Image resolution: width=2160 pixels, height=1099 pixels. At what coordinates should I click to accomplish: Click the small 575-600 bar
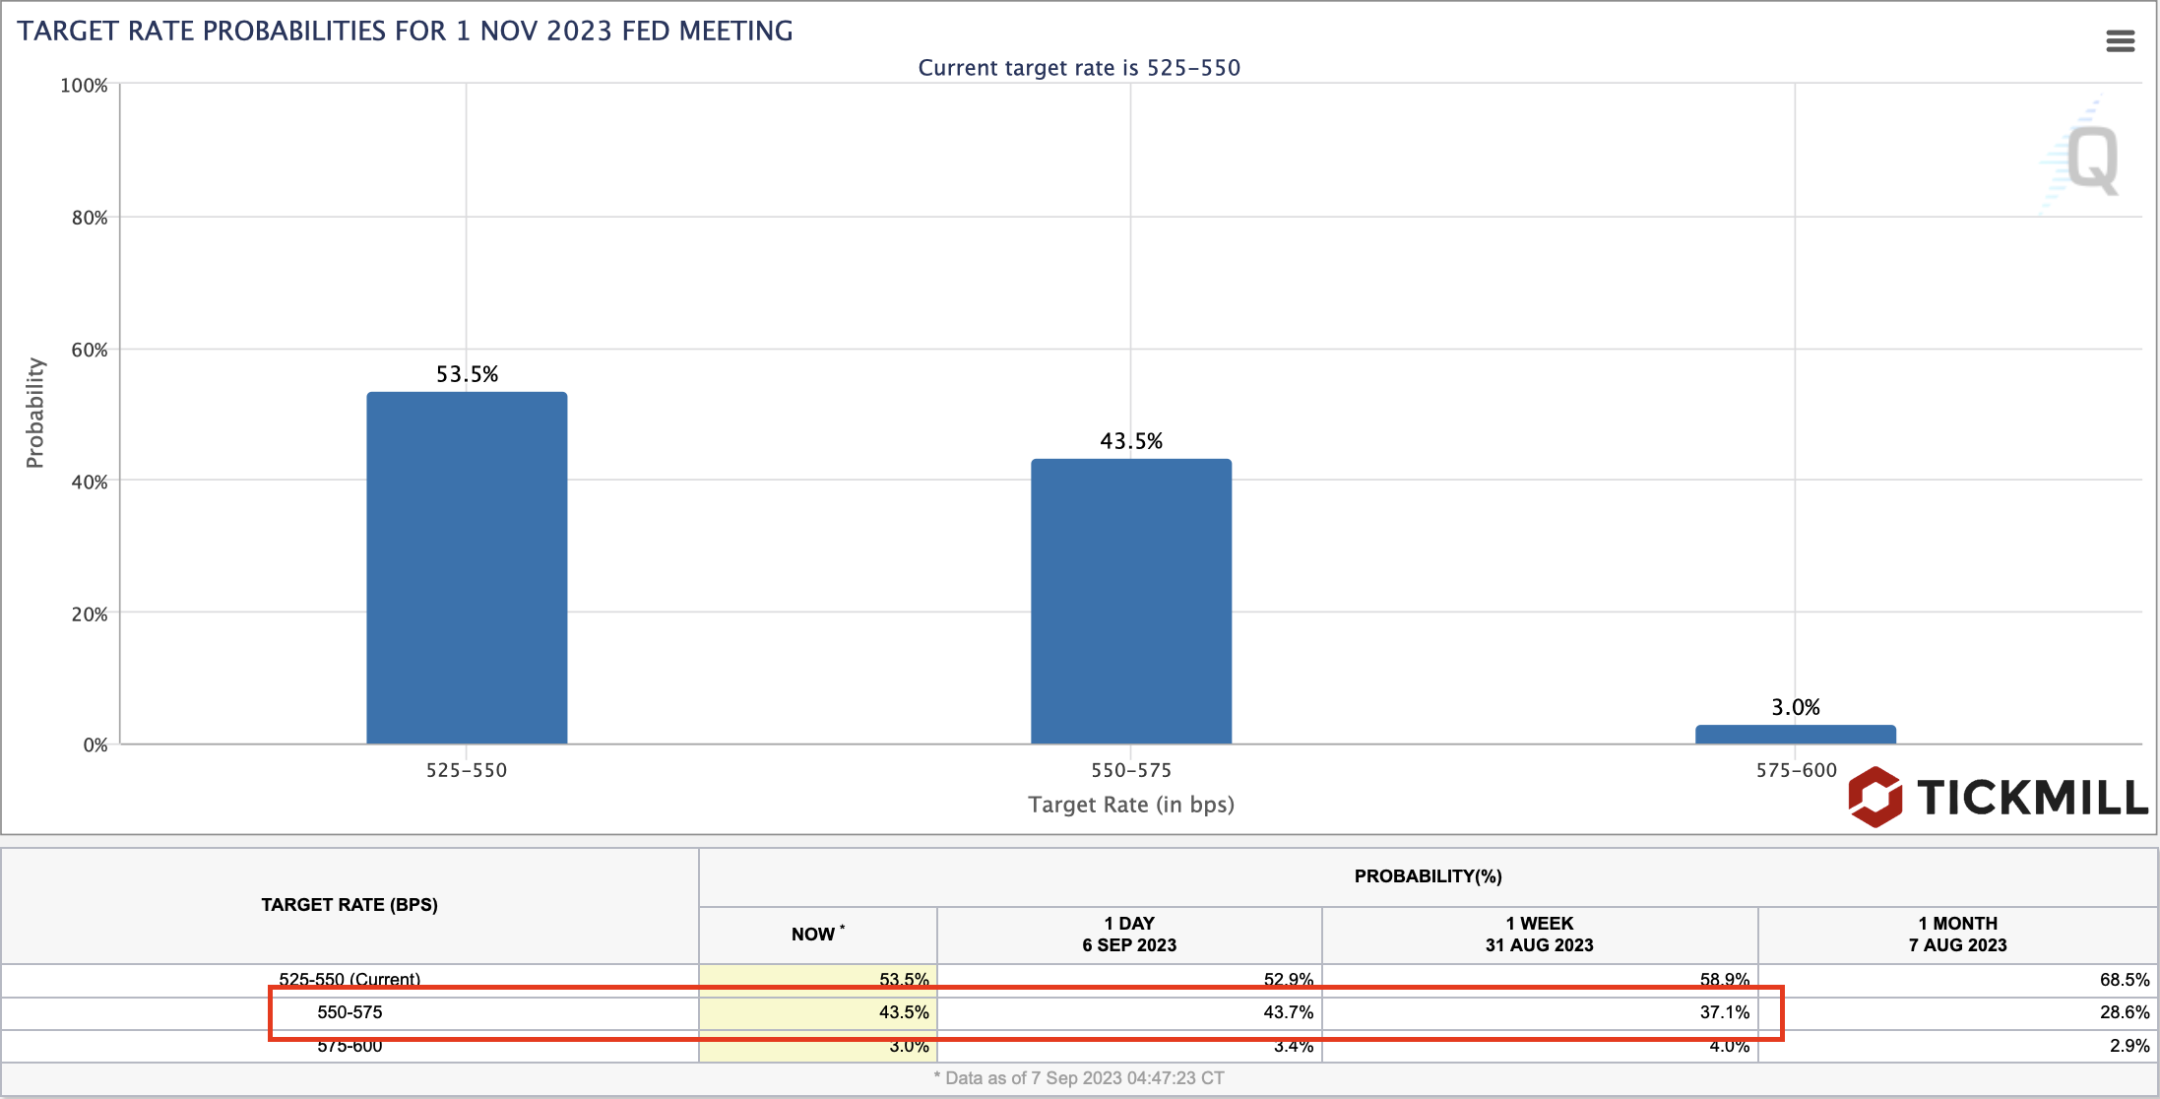1795,735
